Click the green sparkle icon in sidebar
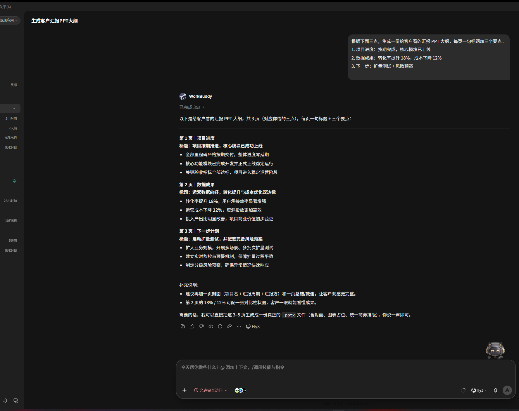Viewport: 519px width, 411px height. [x=15, y=181]
